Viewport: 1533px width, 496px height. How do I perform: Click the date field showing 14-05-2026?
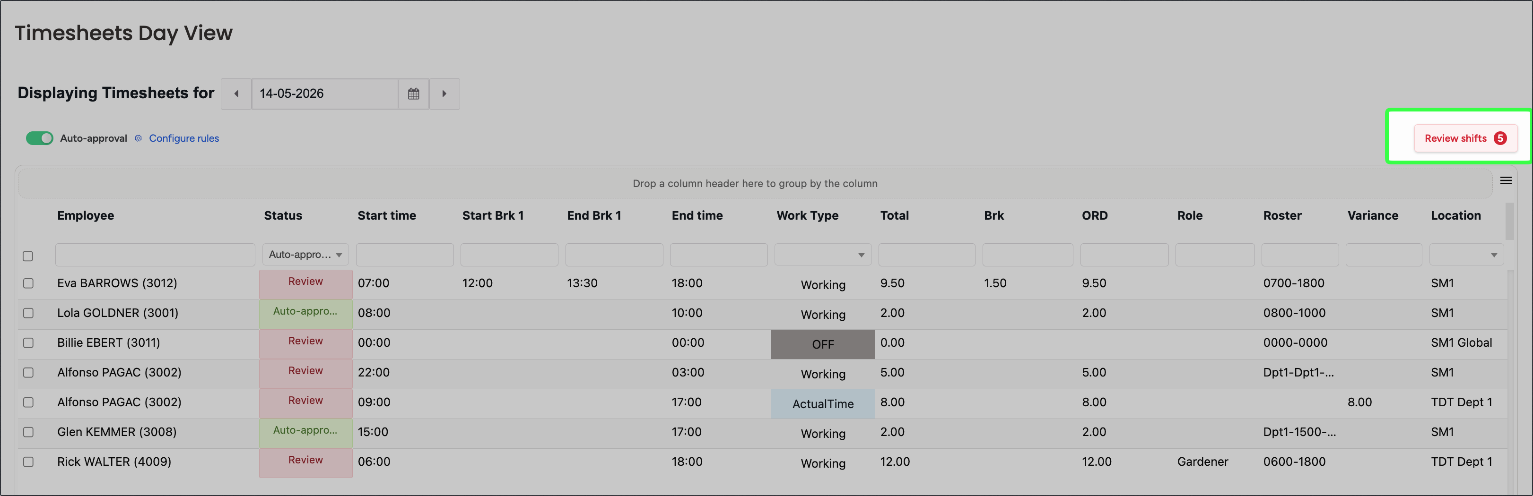coord(325,94)
